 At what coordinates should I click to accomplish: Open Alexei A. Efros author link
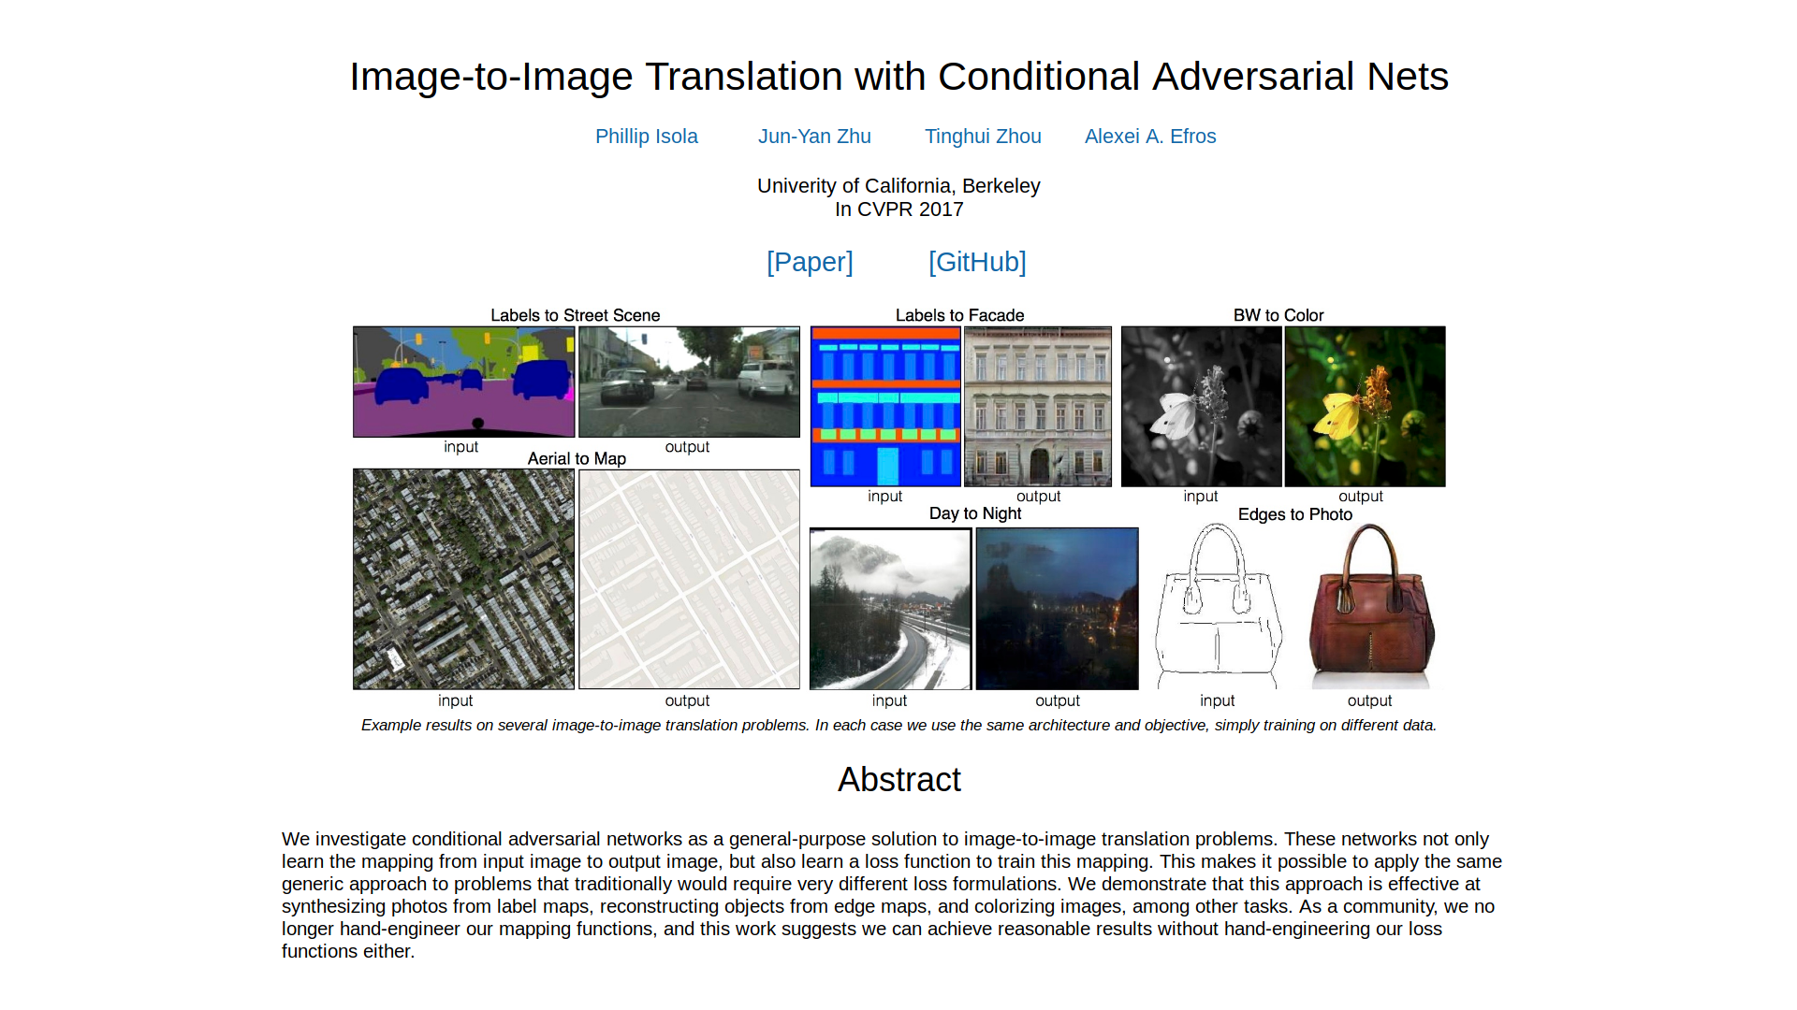(1150, 137)
